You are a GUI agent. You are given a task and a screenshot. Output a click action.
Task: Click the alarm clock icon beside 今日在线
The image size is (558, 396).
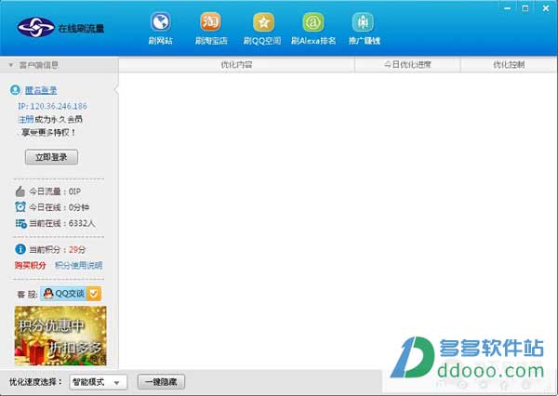[20, 207]
